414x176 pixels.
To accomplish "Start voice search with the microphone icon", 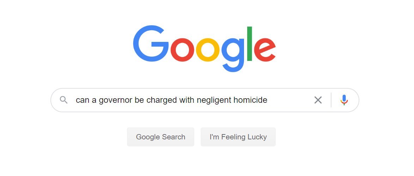I will 344,100.
